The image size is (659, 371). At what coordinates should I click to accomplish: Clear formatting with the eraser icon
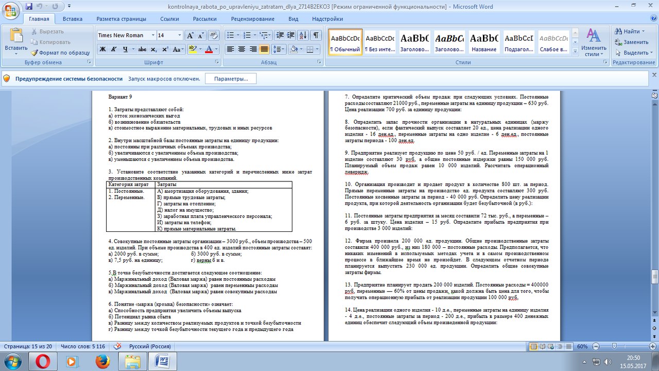tap(214, 35)
